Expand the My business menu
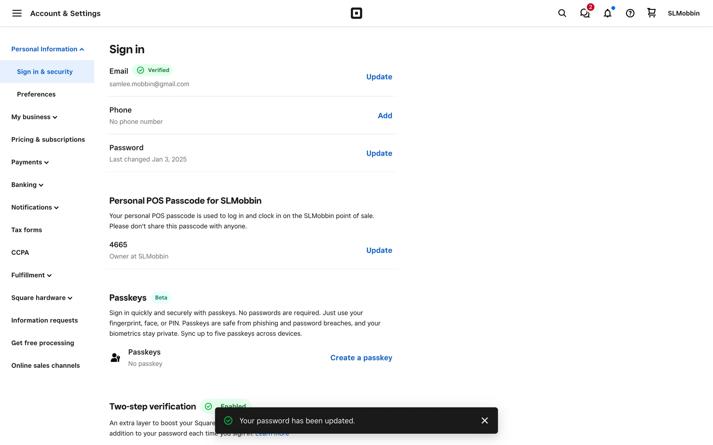Screen dimensions: 713x445 (x=34, y=117)
